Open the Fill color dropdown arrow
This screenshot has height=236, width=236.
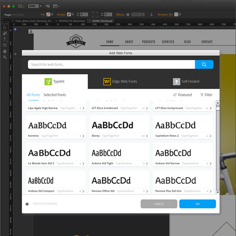coord(52,15)
